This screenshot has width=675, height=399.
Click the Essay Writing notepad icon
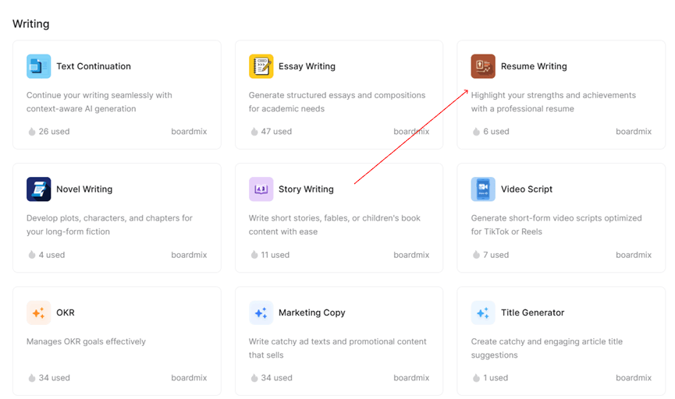coord(261,66)
